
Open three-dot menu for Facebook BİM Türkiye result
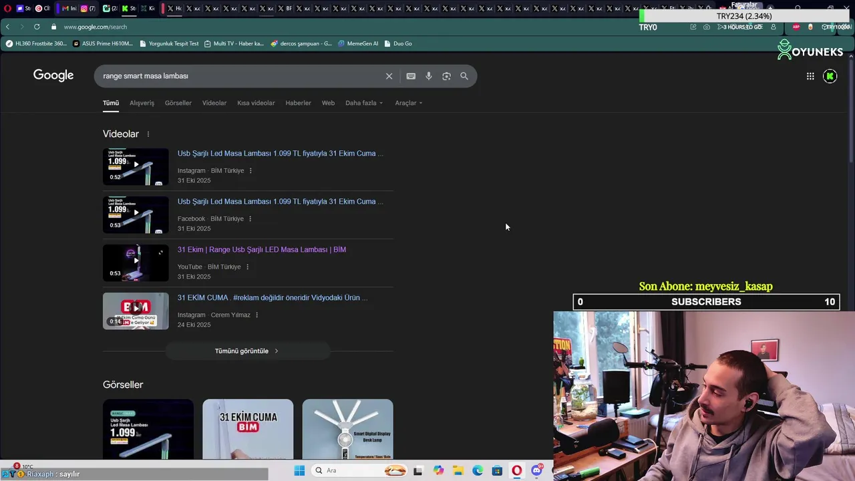tap(250, 219)
